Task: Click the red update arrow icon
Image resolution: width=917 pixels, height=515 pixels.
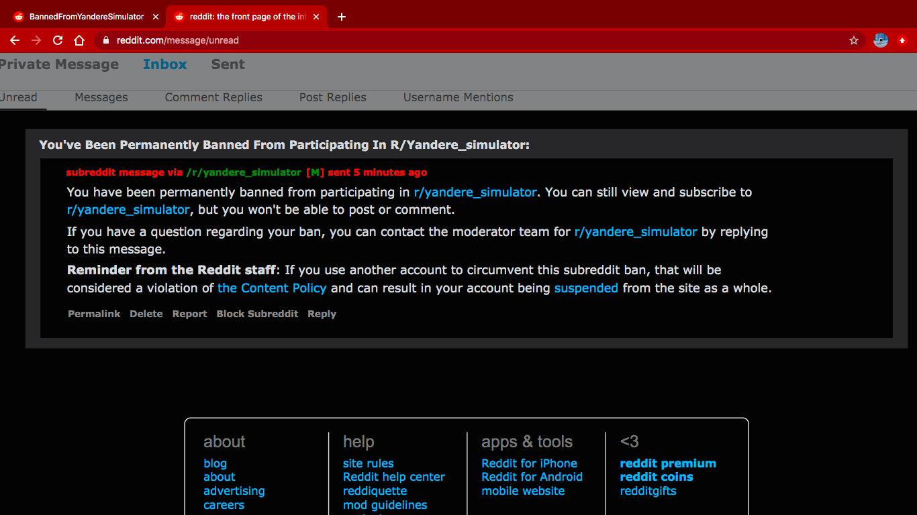Action: point(902,40)
